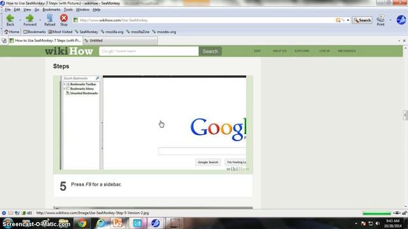Open the Print options dropdown arrow

coord(390,20)
